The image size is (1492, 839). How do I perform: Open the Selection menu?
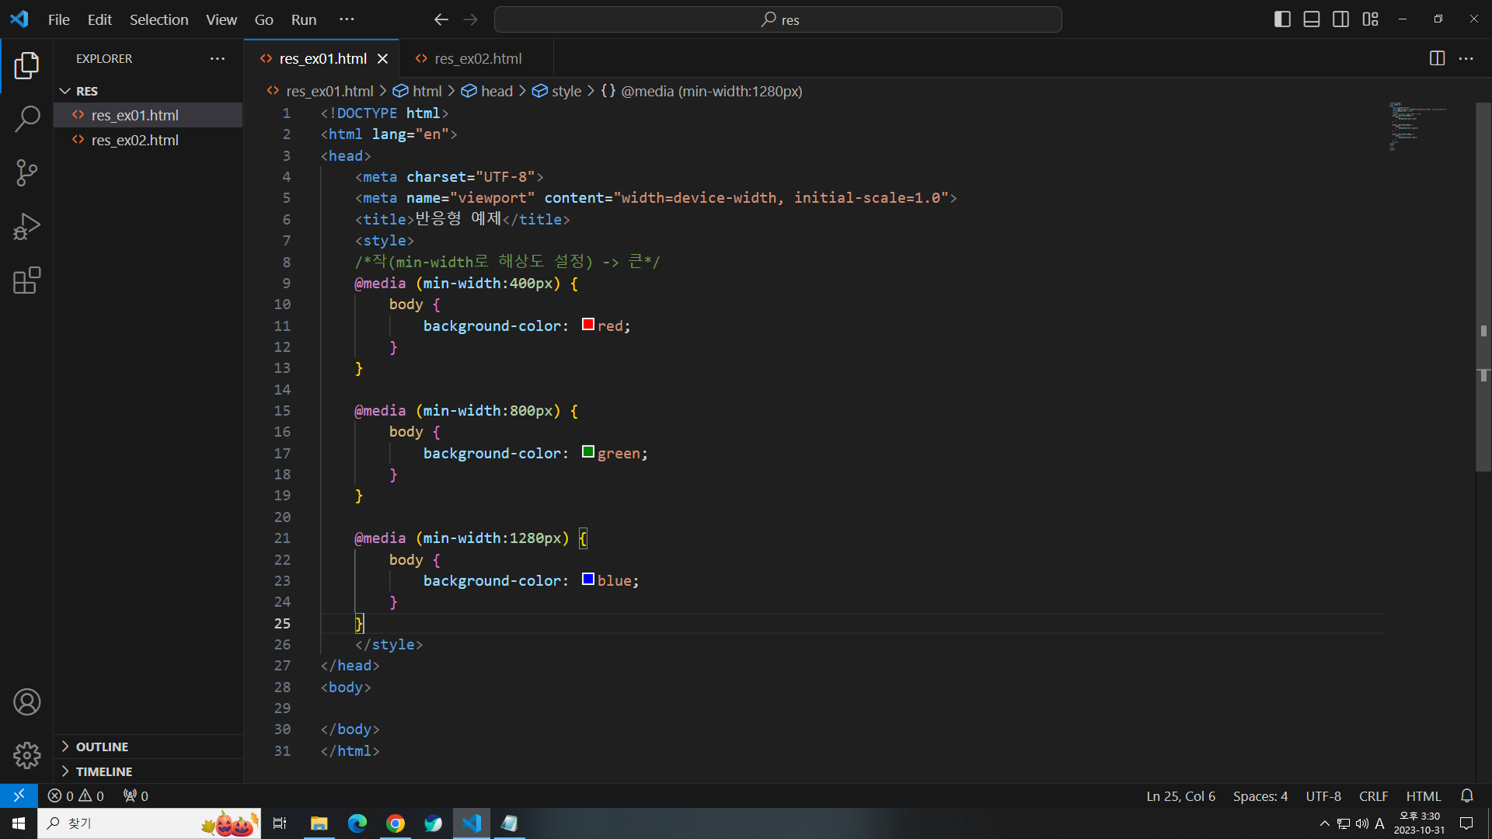click(159, 19)
